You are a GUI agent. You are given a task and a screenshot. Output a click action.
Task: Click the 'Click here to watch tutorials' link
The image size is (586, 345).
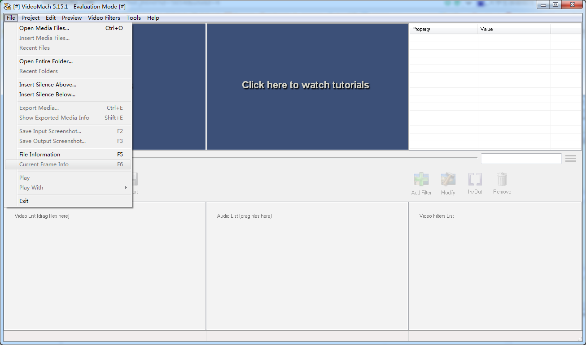pos(306,85)
